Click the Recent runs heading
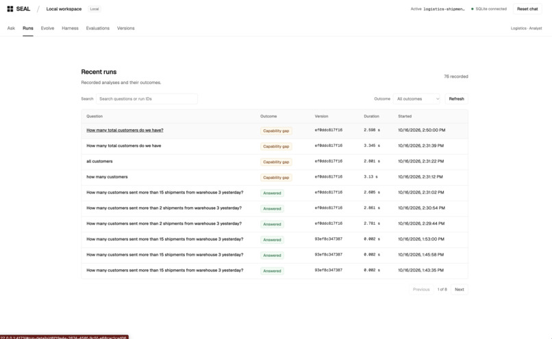 point(99,72)
